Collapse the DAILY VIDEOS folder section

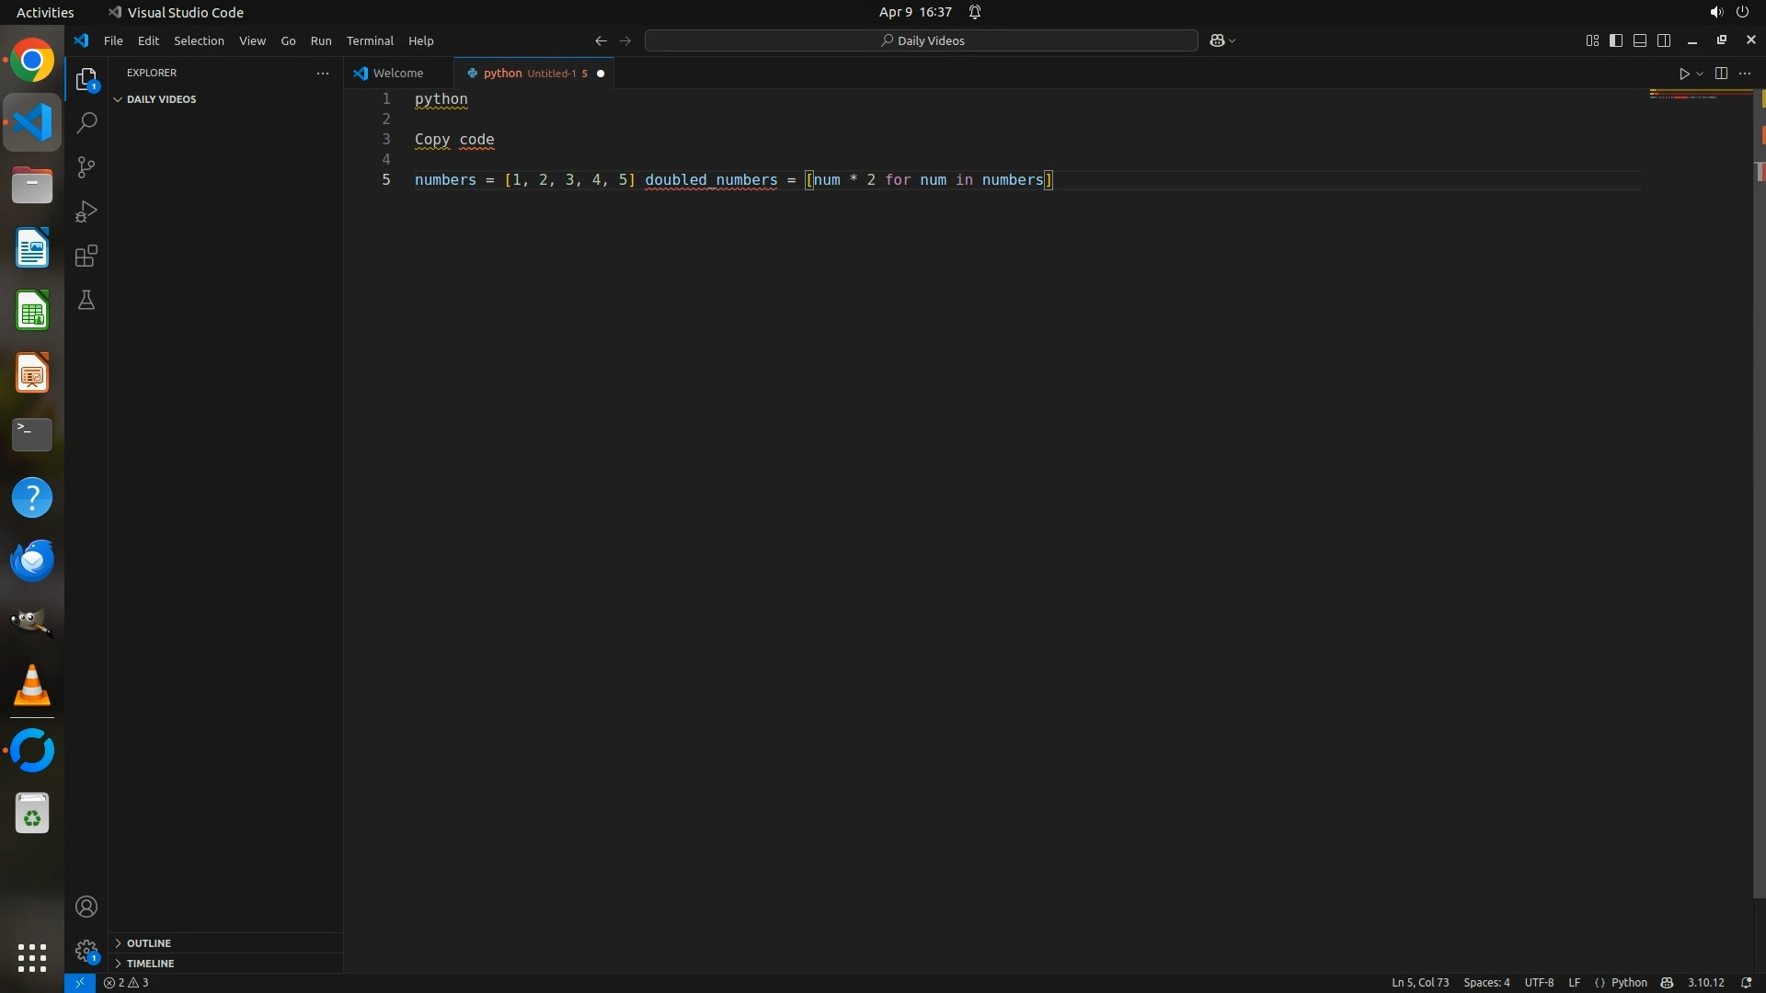pos(161,99)
